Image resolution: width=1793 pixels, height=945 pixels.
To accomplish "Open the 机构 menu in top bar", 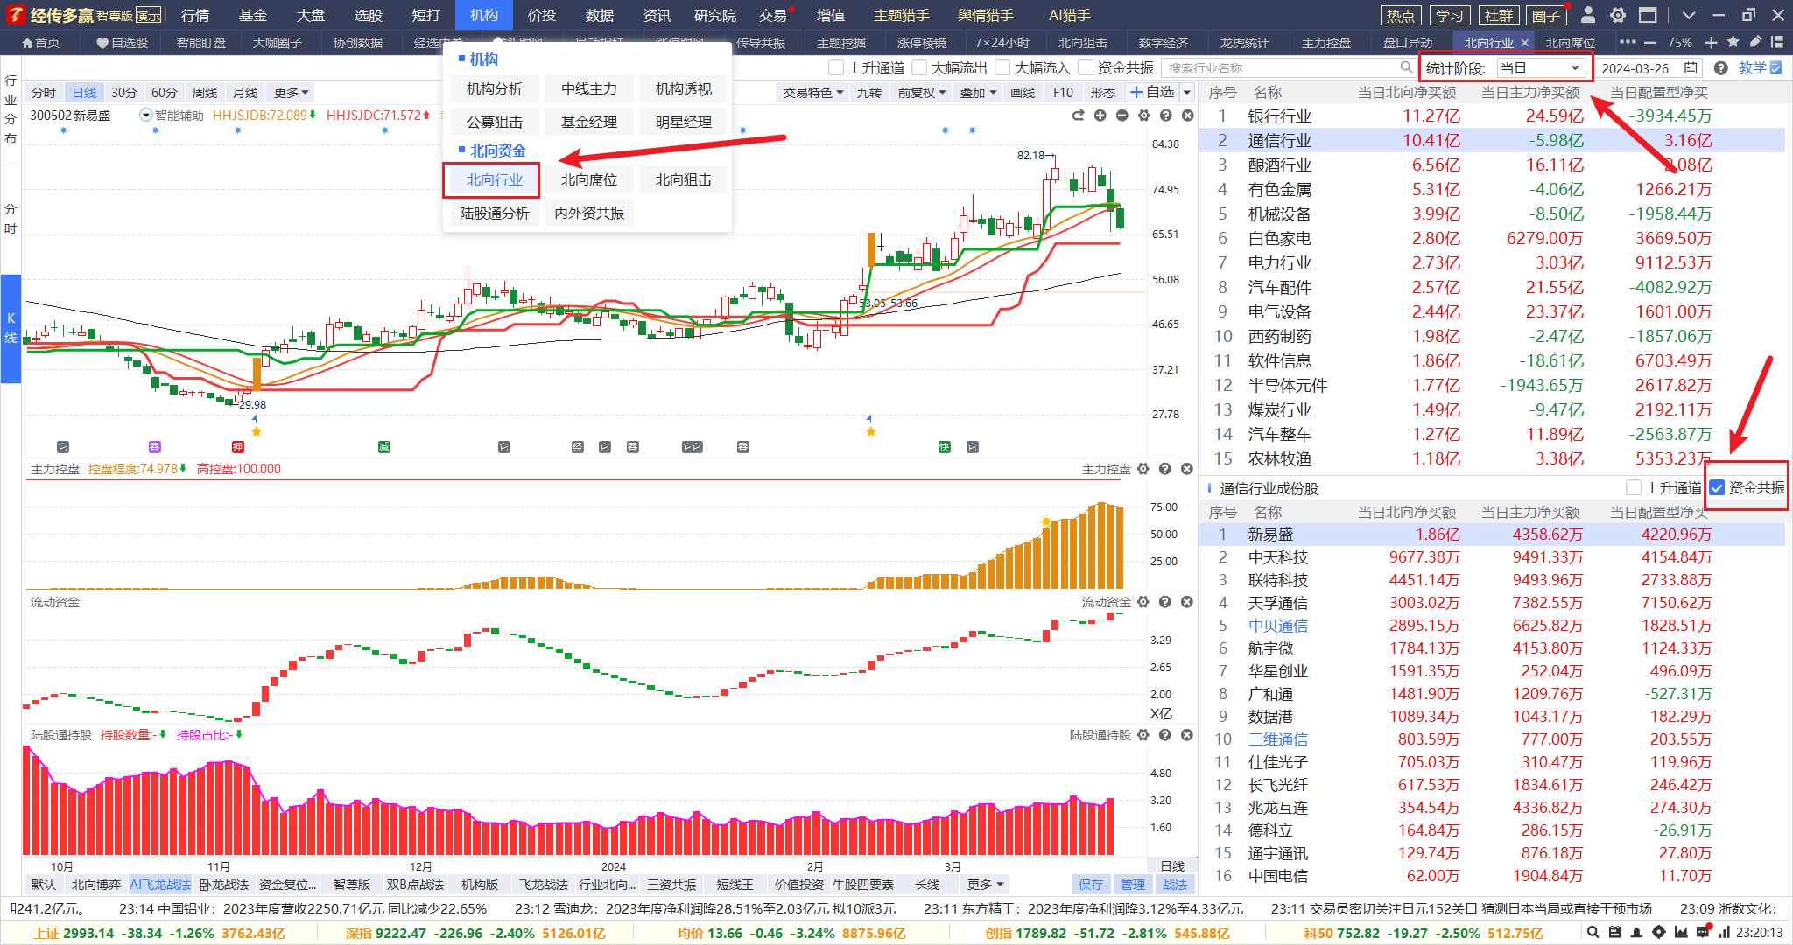I will 484,15.
